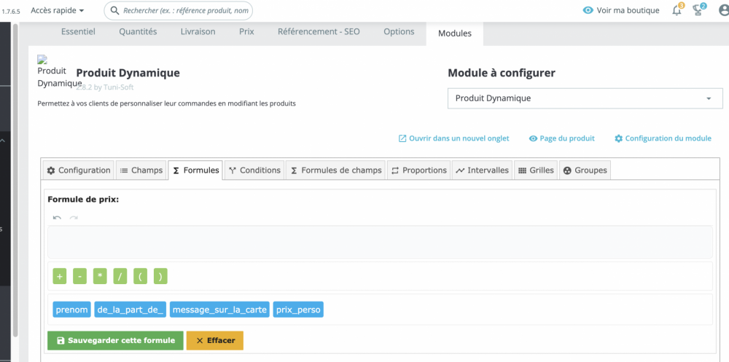This screenshot has width=729, height=362.
Task: Click the sidebar collapse chevron
Action: (x=2, y=139)
